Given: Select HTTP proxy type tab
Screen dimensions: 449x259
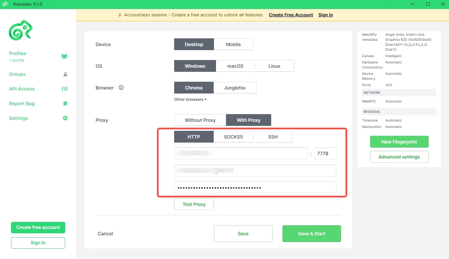Looking at the screenshot, I should [194, 137].
